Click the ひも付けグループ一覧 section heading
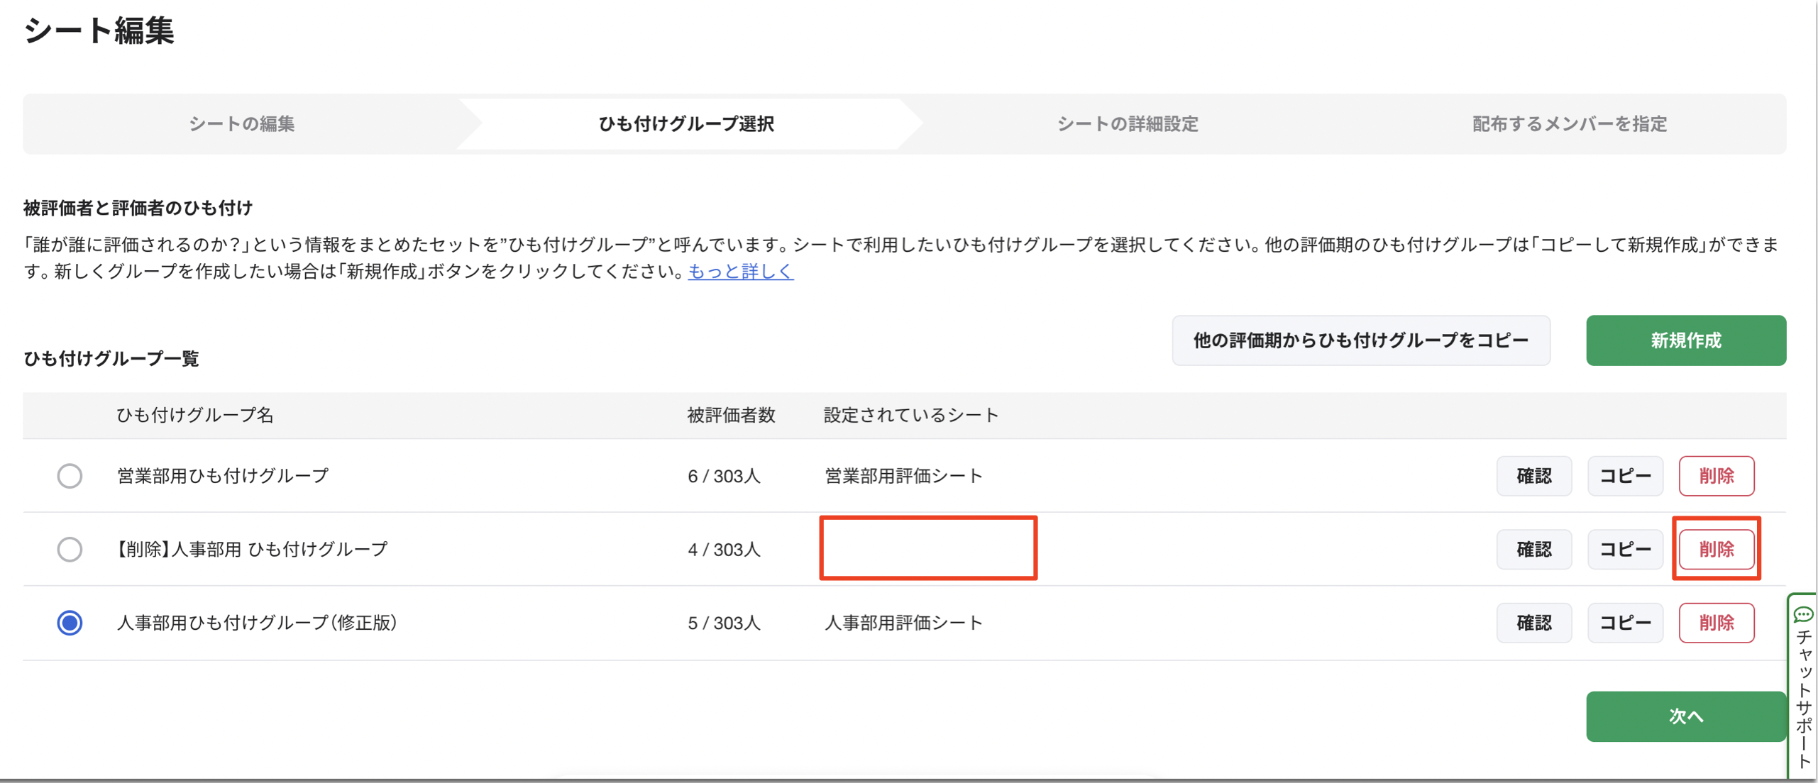 (111, 359)
